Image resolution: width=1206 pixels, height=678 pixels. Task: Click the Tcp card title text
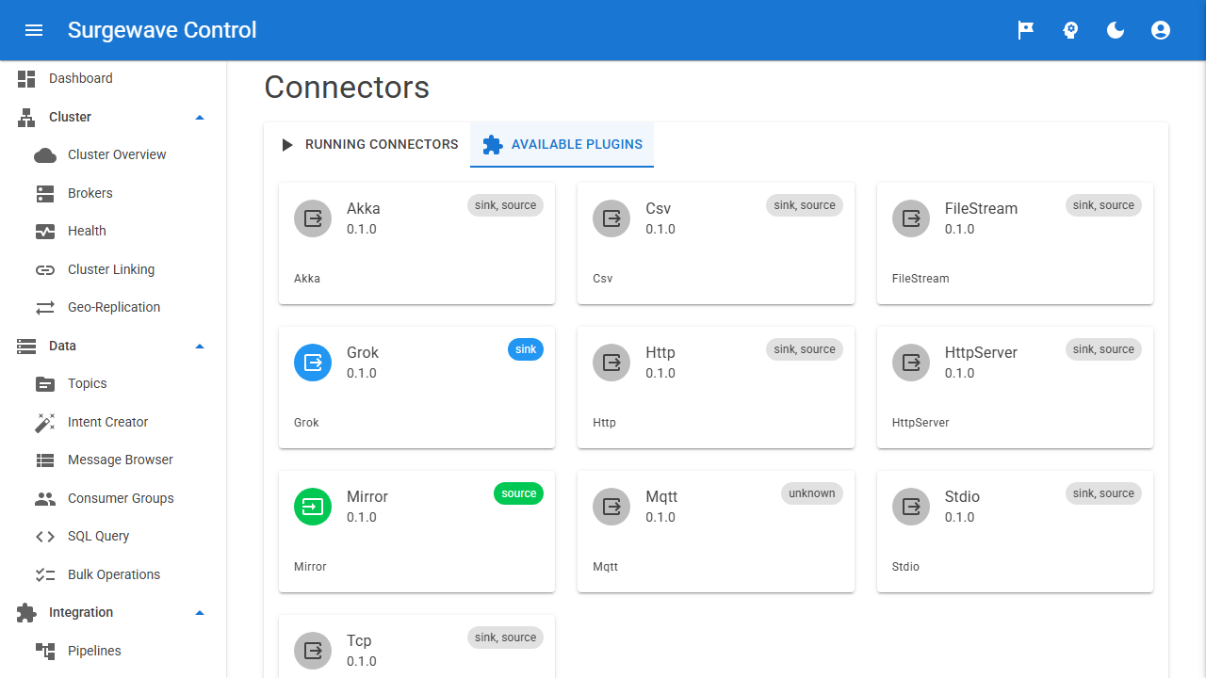pos(359,641)
